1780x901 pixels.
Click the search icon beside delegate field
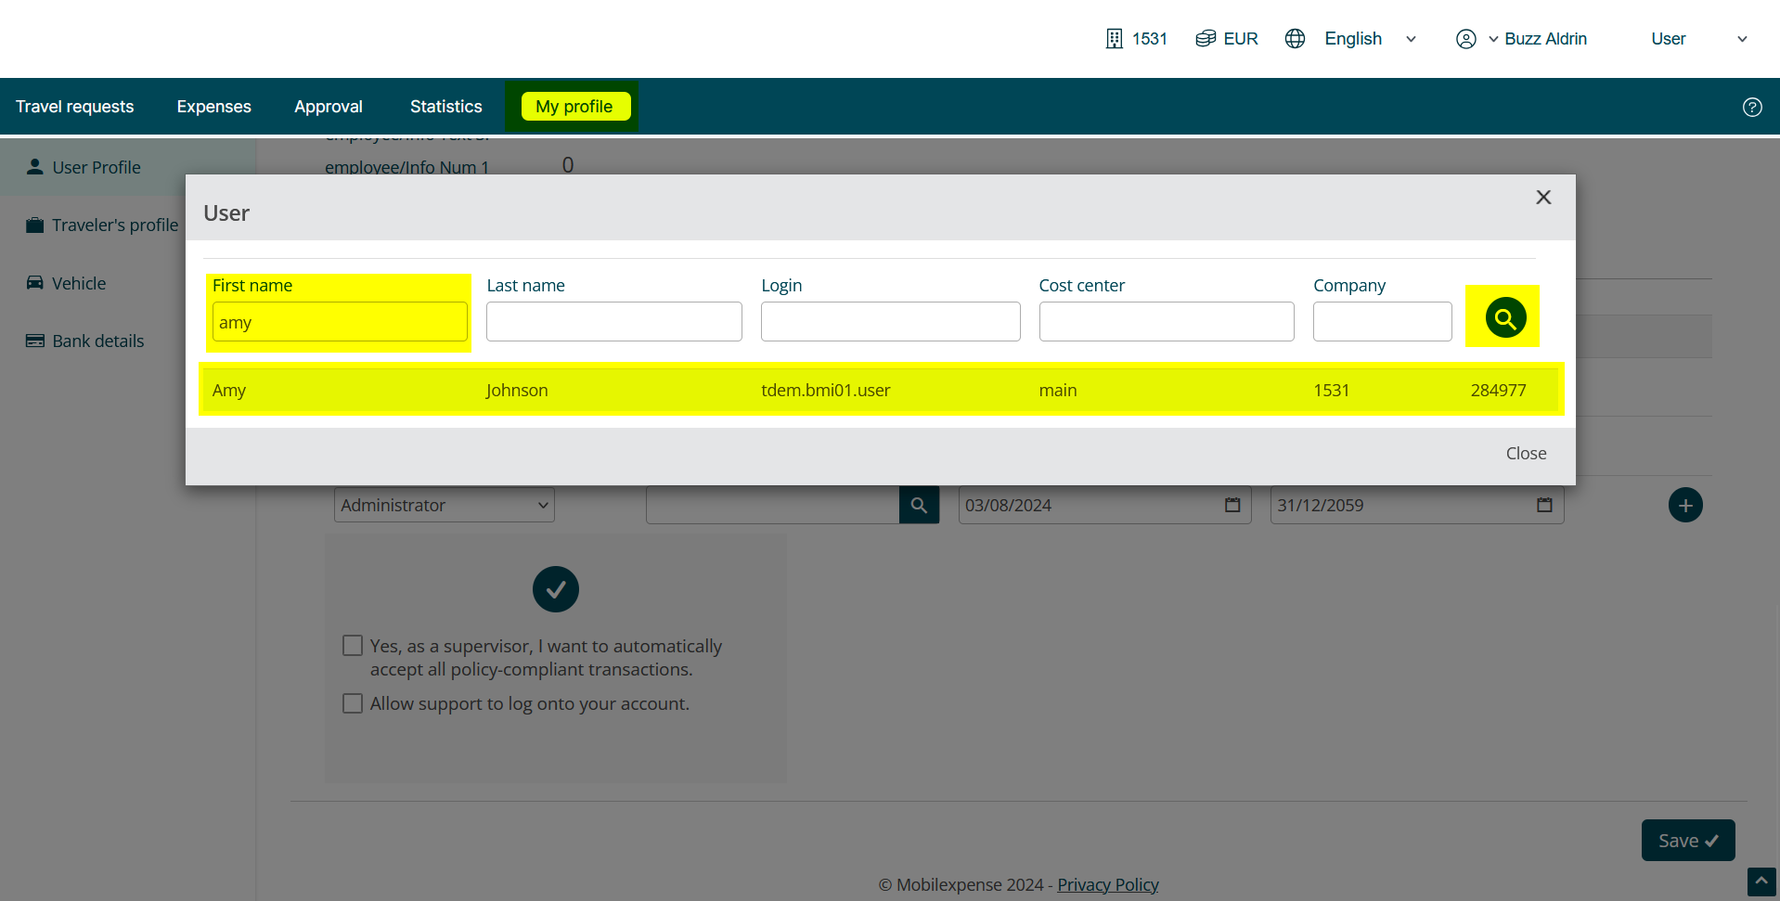[919, 505]
